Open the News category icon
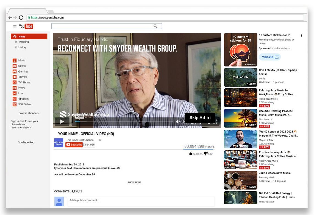The height and width of the screenshot is (215, 314). [15, 88]
